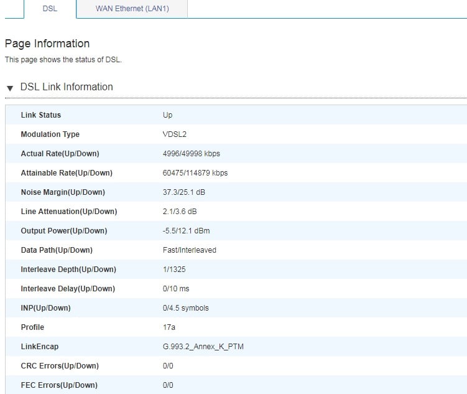Click the DSL Link Information heading
The image size is (467, 394).
67,87
